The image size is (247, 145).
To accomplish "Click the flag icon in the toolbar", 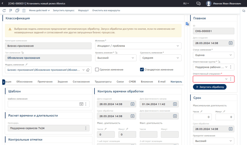I will click(10, 11).
